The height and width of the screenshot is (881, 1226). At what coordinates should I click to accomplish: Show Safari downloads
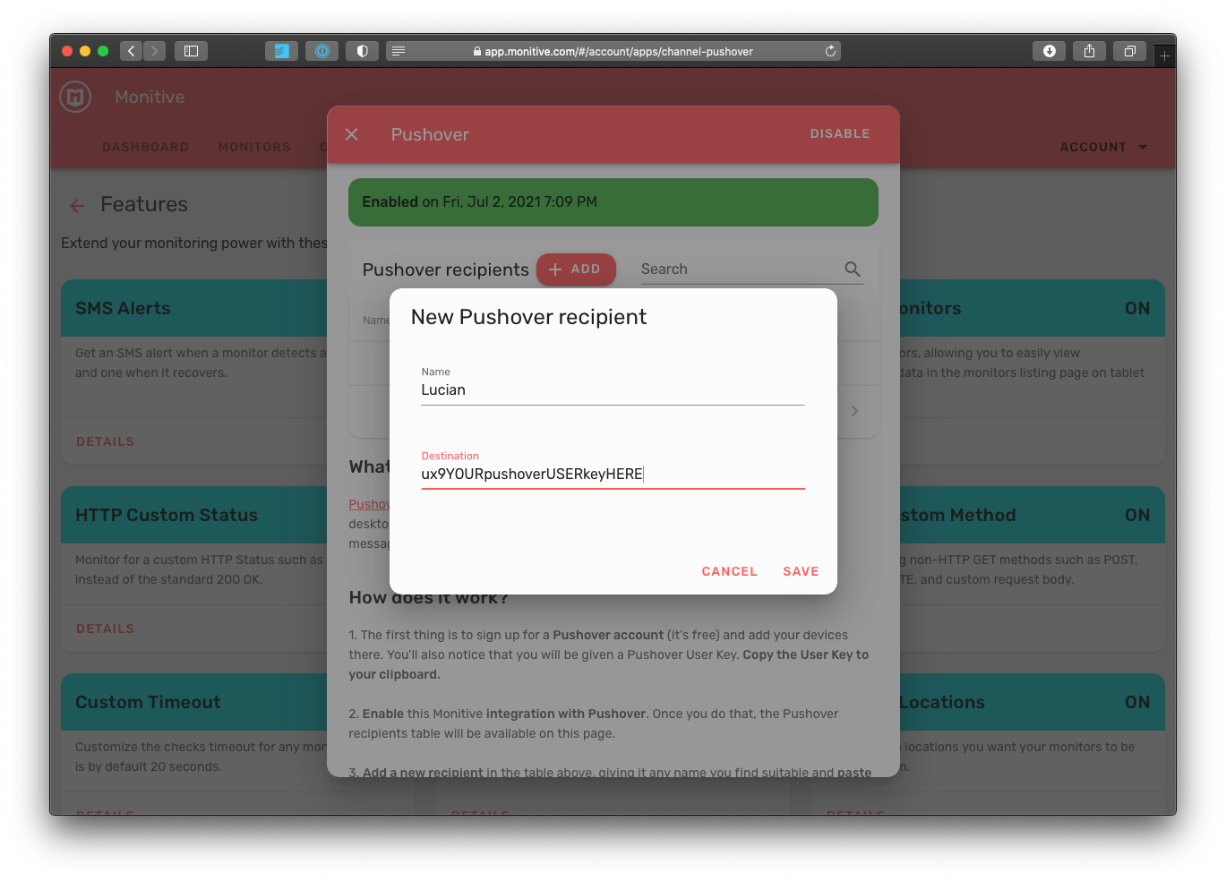[1049, 51]
